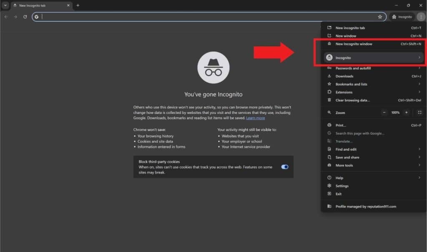Open the tab search dropdown arrow
The image size is (427, 252).
[5, 5]
